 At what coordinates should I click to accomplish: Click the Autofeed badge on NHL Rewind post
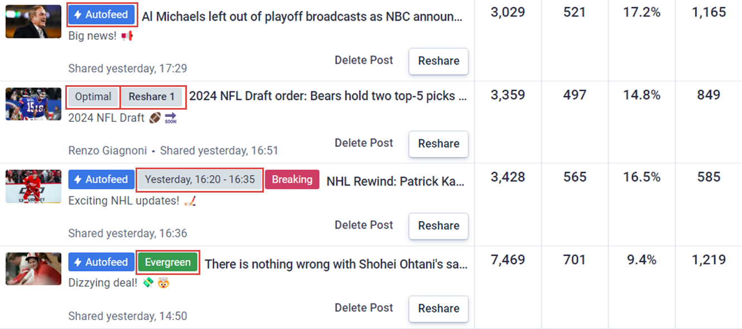pyautogui.click(x=102, y=180)
